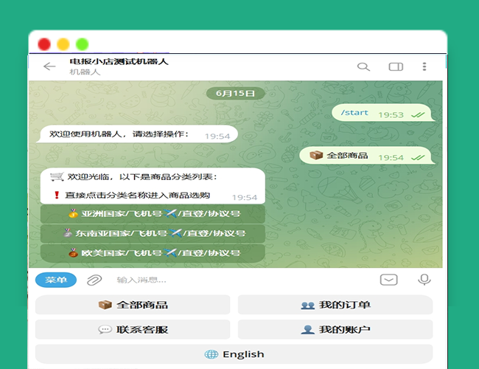Click the microphone voice message icon
Image resolution: width=479 pixels, height=369 pixels.
(x=424, y=280)
